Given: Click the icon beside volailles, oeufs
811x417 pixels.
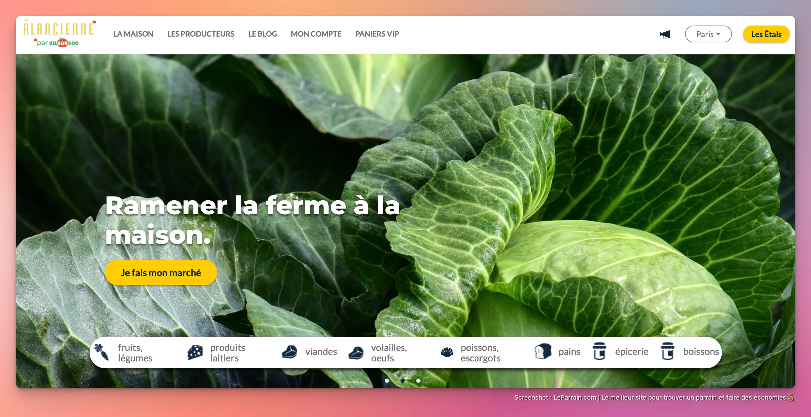Looking at the screenshot, I should pos(356,353).
